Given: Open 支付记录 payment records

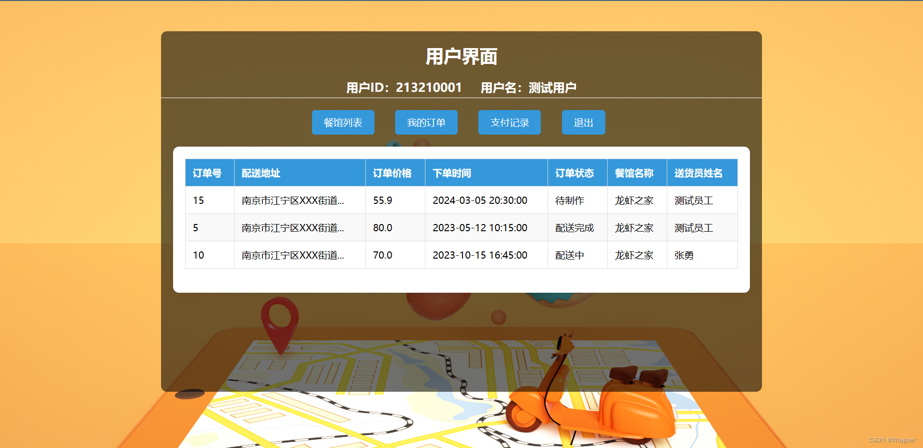Looking at the screenshot, I should coord(510,123).
